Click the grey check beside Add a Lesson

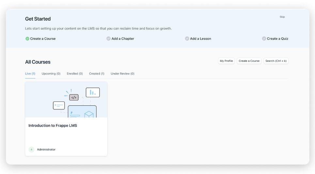click(187, 38)
